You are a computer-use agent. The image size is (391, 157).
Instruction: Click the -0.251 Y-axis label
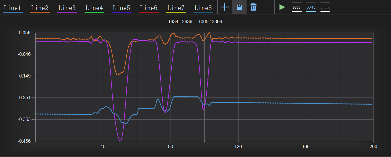click(24, 98)
